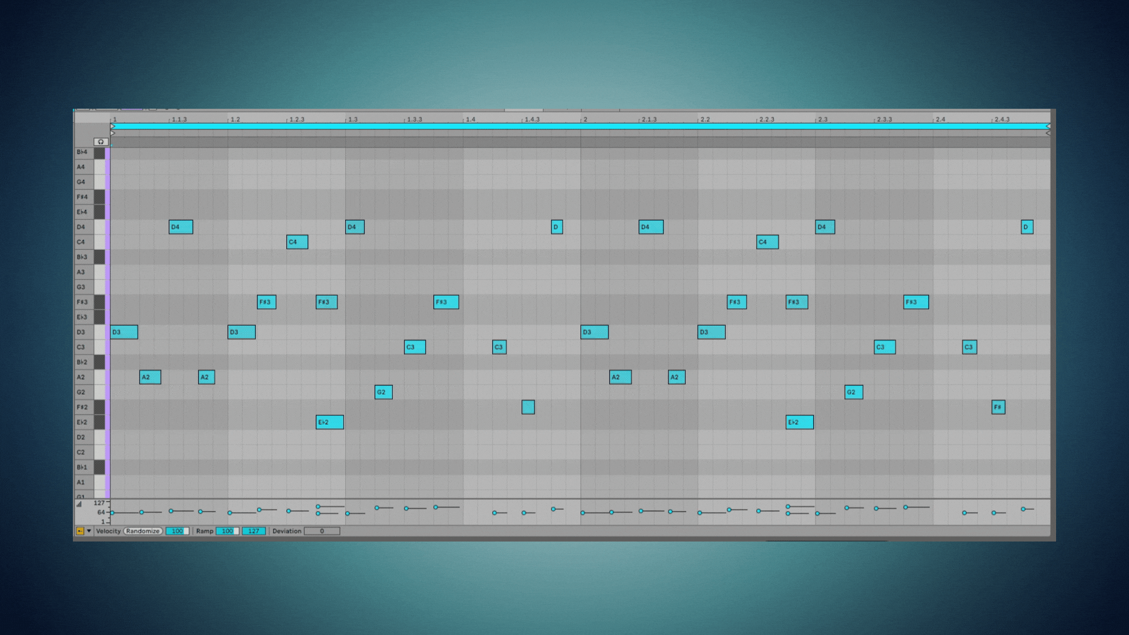Toggle the MIDI note audition headphone icon
This screenshot has height=635, width=1129.
(101, 141)
